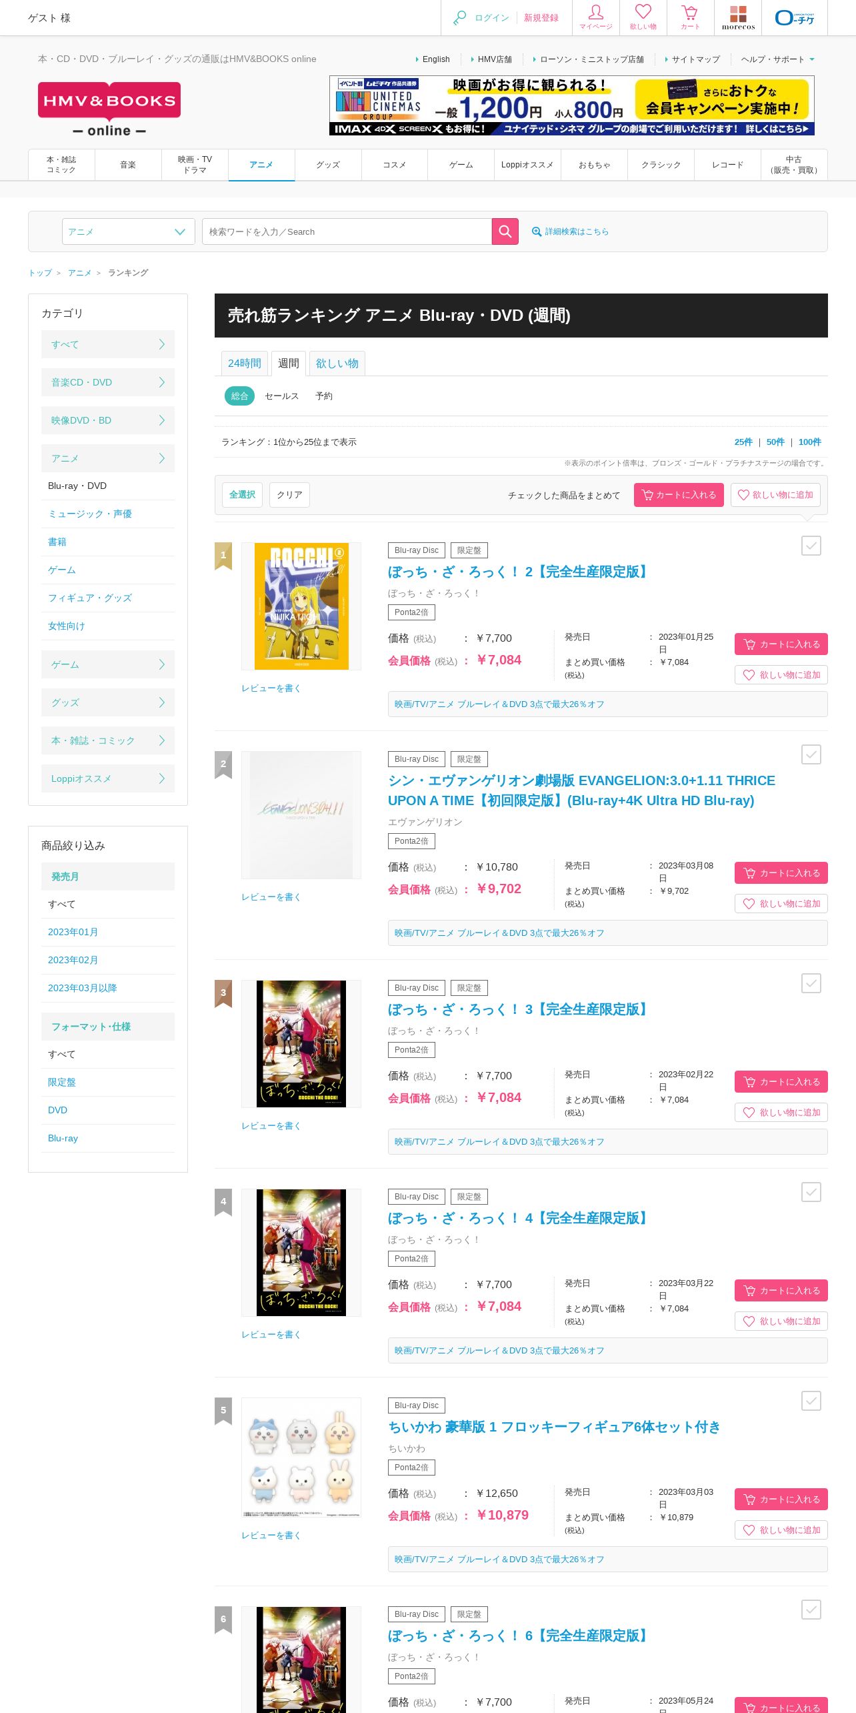Image resolution: width=856 pixels, height=1713 pixels.
Task: Add Bocchi the Rock 2 to wishlist
Action: (x=781, y=675)
